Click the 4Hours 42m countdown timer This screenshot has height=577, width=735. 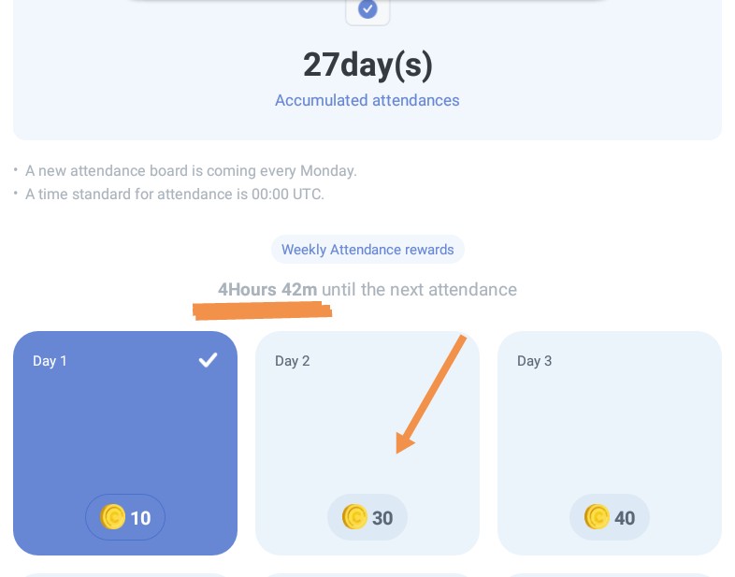tap(267, 290)
